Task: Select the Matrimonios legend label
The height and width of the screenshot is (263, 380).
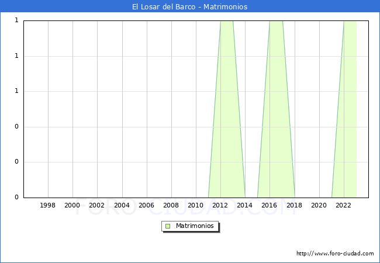Action: click(195, 226)
